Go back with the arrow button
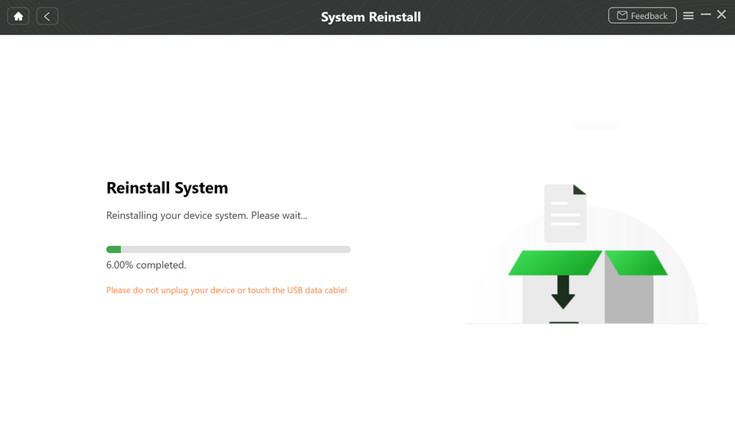The image size is (735, 437). point(47,16)
